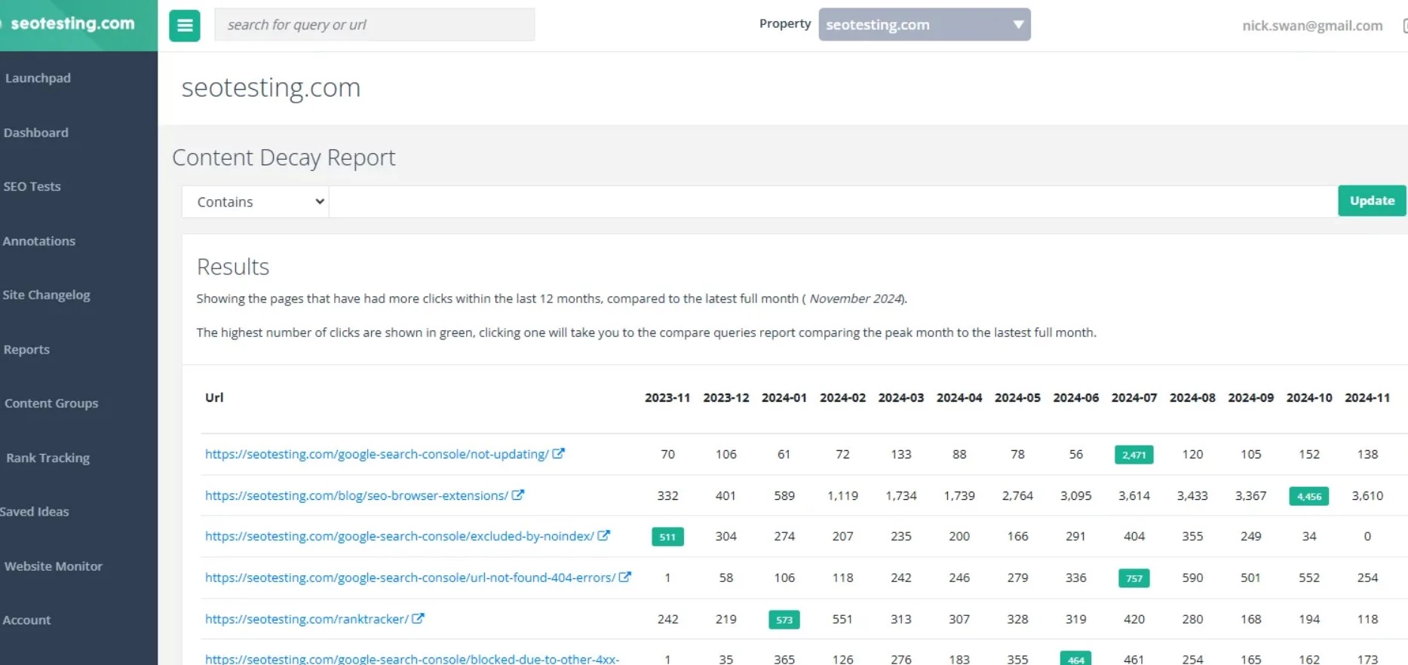This screenshot has height=665, width=1408.
Task: Click the green 511 peak value
Action: pyautogui.click(x=667, y=537)
